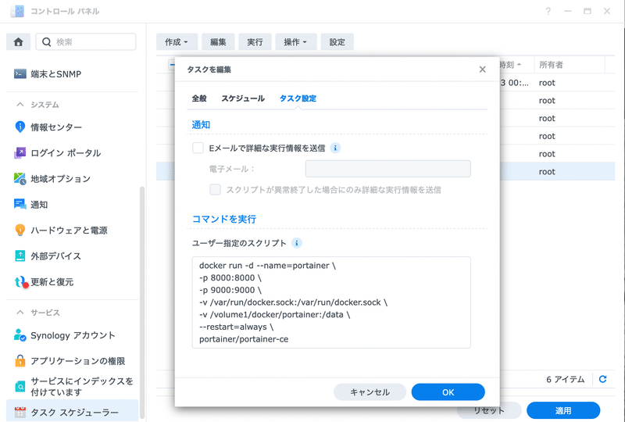625x422 pixels.
Task: Click the 3 00:... time cell
Action: click(x=515, y=83)
